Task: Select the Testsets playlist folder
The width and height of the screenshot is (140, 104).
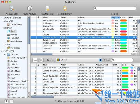Action: coord(13,55)
